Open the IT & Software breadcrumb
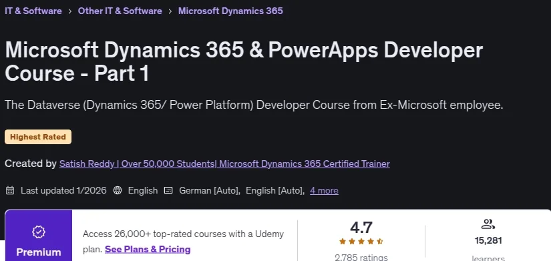The width and height of the screenshot is (551, 261). 33,11
